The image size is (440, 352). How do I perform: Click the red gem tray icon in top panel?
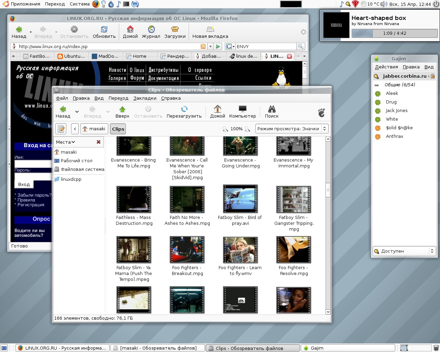click(x=355, y=4)
